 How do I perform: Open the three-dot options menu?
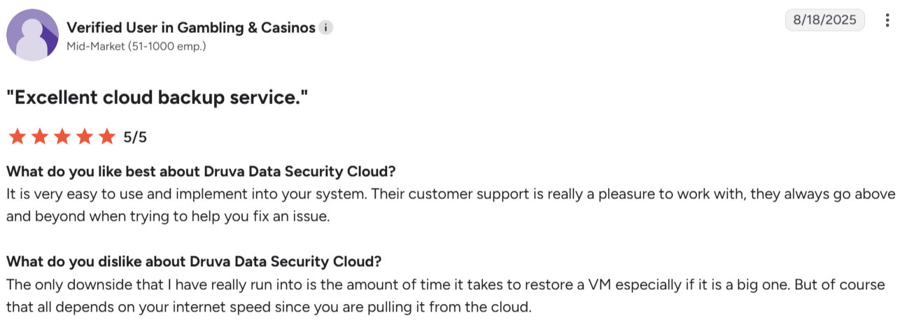[x=887, y=20]
